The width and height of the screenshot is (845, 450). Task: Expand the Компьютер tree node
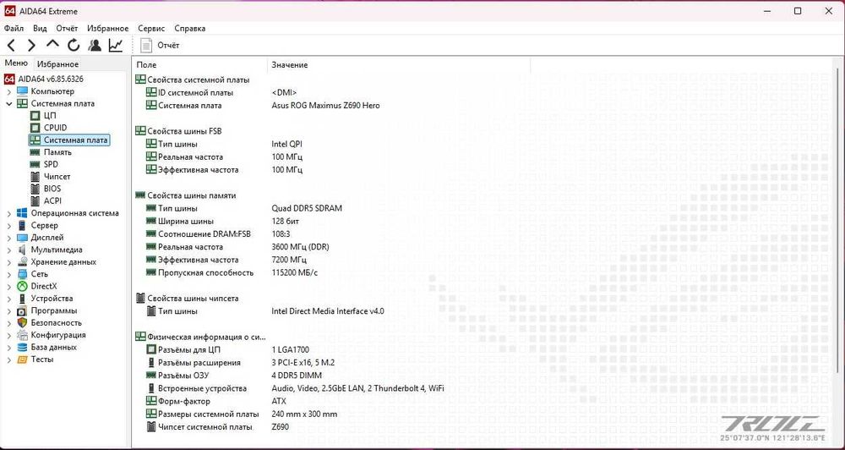[8, 91]
